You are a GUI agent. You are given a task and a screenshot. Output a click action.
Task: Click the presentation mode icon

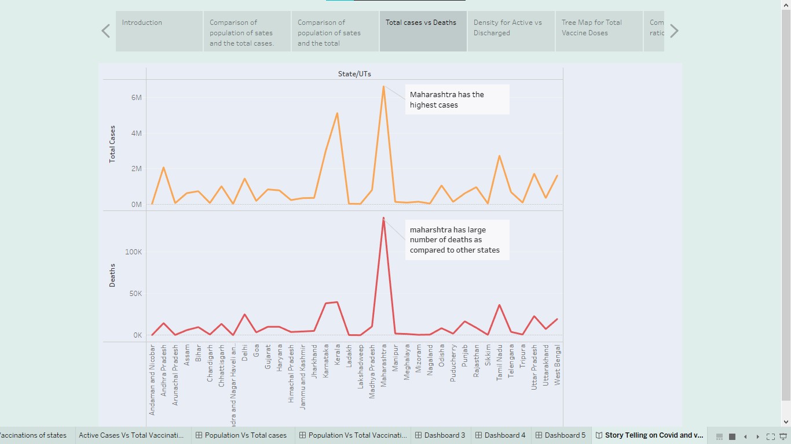pos(783,435)
